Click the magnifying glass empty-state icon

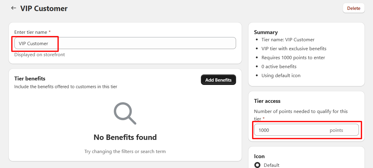(x=125, y=113)
